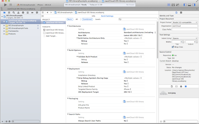Switch to the Assistant editor
199x124 pixels.
point(173,5)
